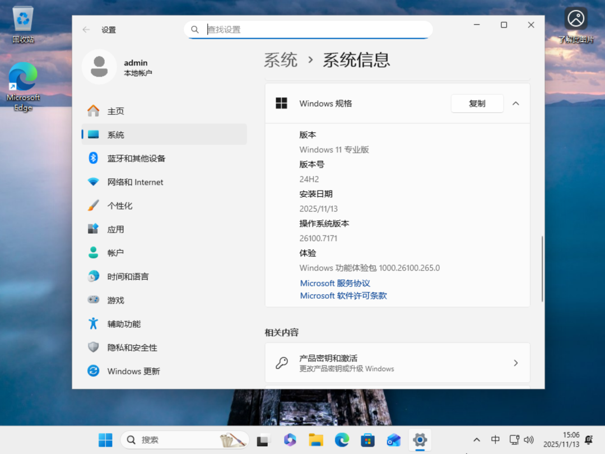Image resolution: width=605 pixels, height=454 pixels.
Task: Open 时间和语言 settings
Action: point(164,276)
